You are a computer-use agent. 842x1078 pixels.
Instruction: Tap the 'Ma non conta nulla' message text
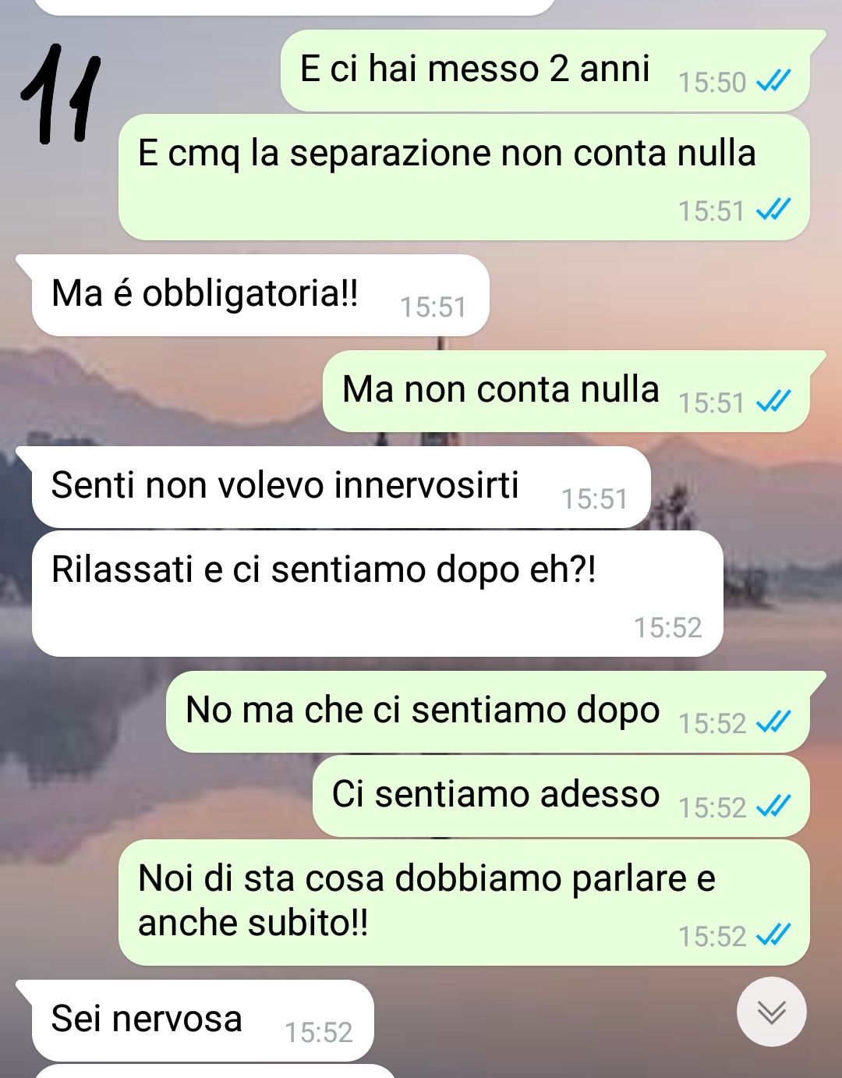coord(501,389)
